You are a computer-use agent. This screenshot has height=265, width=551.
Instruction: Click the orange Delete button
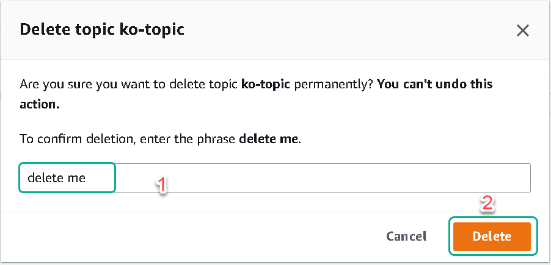click(492, 236)
